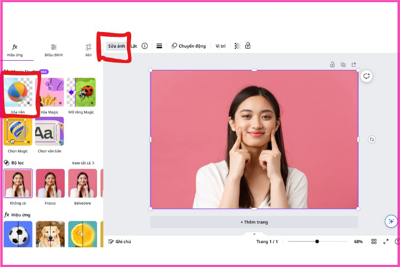Open the image info icon
Screen dimensions: 400x267
tap(145, 46)
